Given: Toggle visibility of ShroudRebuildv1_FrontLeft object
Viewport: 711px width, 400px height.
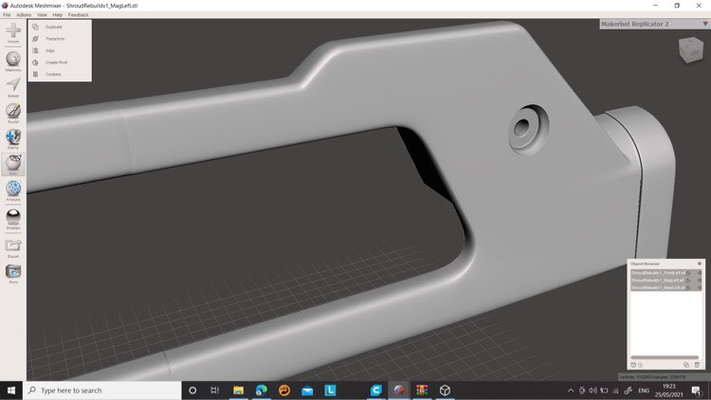Looking at the screenshot, I should 689,272.
